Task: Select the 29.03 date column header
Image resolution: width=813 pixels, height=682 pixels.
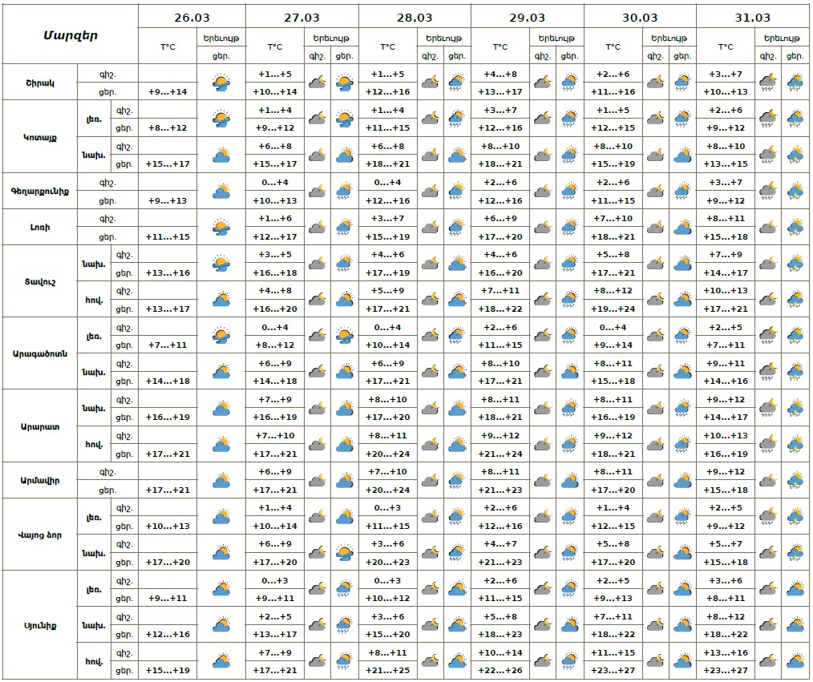Action: 527,17
